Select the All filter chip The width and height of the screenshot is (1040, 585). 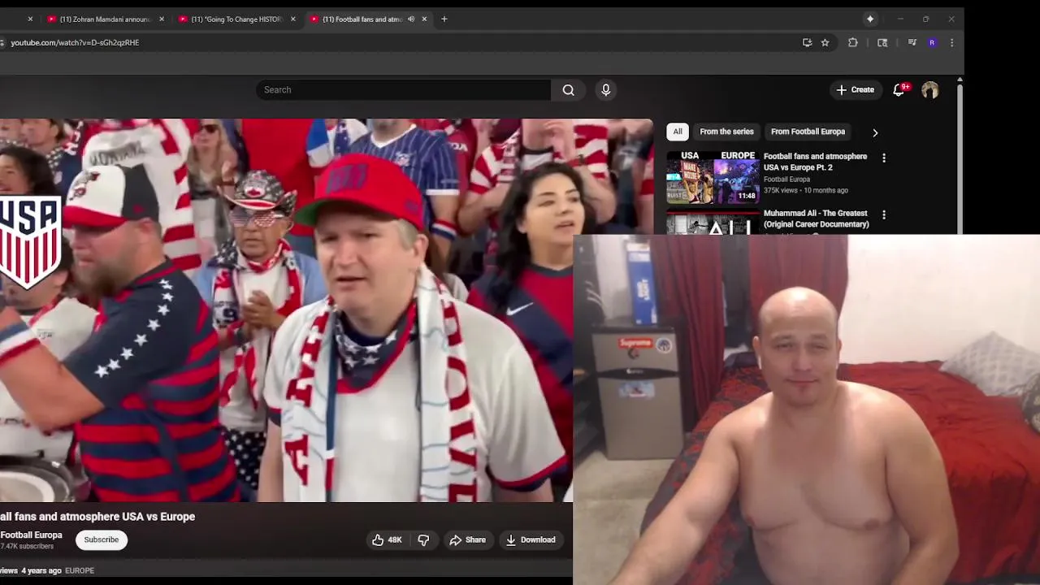click(x=678, y=132)
